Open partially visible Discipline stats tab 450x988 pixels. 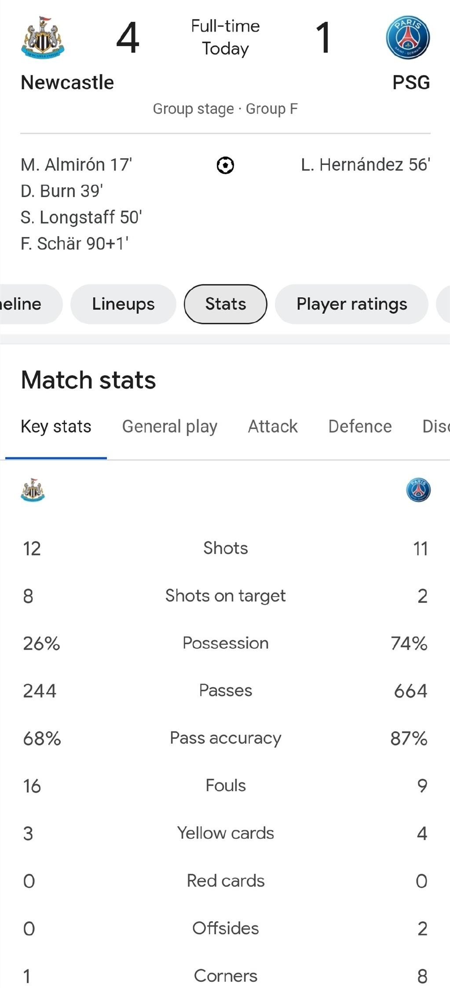click(435, 426)
